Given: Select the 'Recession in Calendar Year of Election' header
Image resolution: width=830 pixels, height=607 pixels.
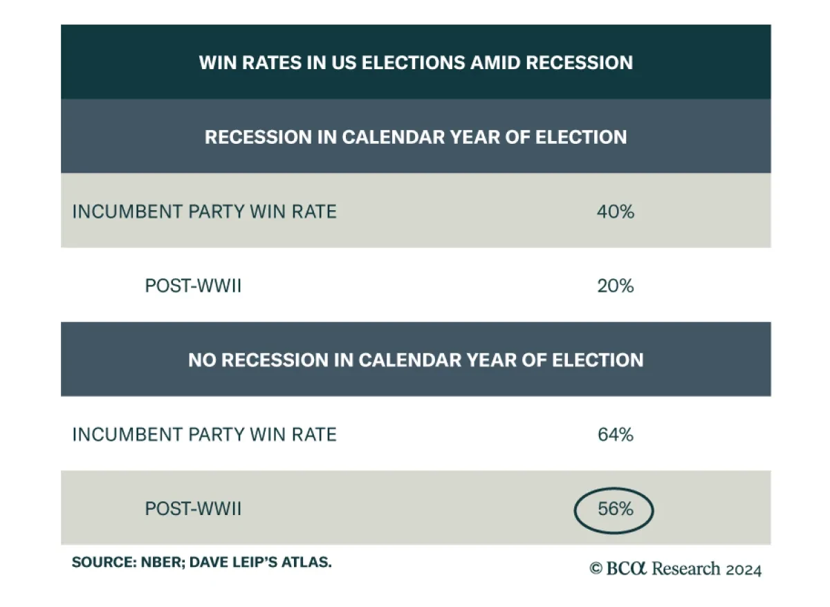Looking at the screenshot, I should [x=416, y=136].
